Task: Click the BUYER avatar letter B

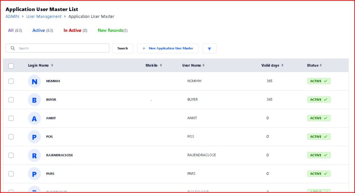Action: (x=34, y=100)
